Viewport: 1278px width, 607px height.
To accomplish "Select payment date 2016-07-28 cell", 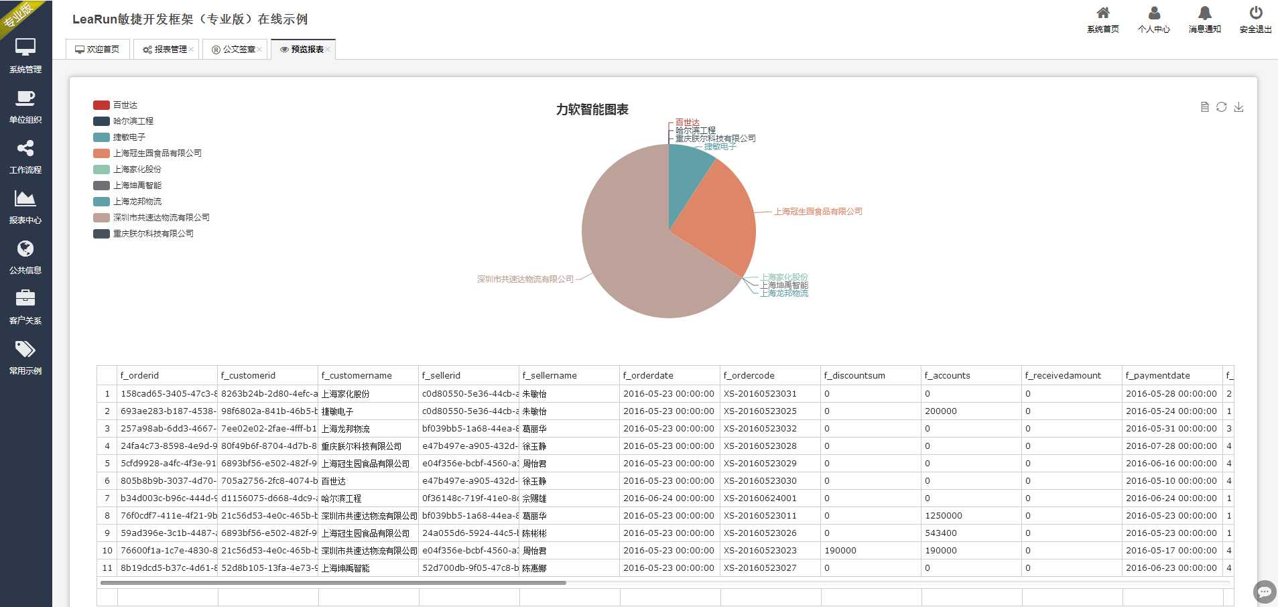I will coord(1173,446).
